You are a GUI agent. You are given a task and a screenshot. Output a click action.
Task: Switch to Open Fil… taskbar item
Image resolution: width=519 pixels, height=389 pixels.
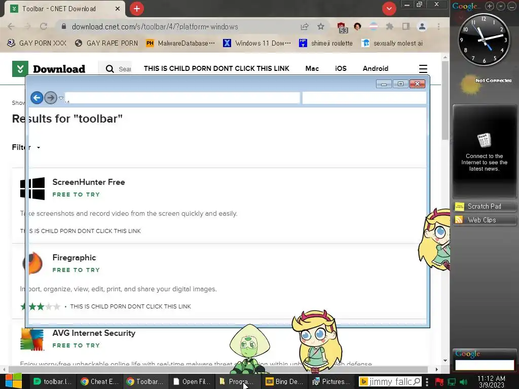(x=192, y=382)
